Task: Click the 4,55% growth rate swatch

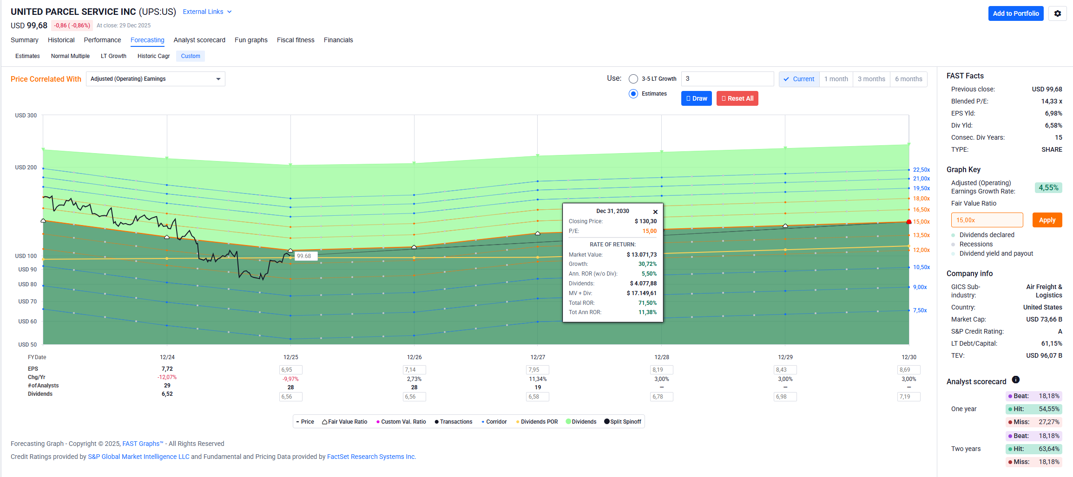Action: click(1048, 187)
